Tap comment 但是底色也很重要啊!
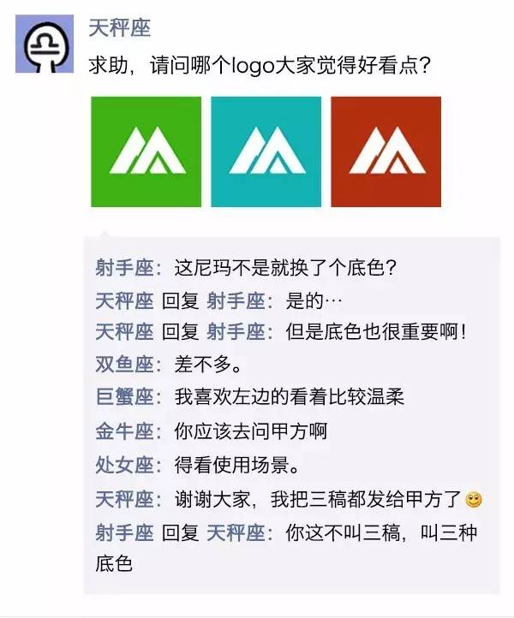Viewport: 514px width, 618px height. click(x=376, y=332)
